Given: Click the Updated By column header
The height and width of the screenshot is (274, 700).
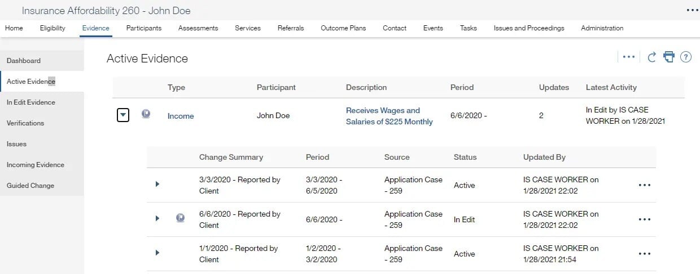Looking at the screenshot, I should 544,157.
